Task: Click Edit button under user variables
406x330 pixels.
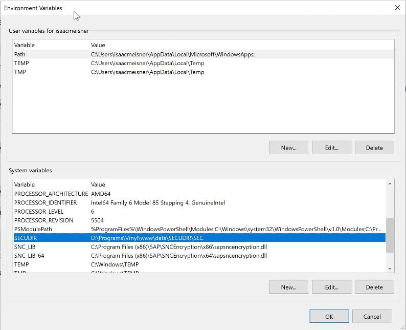Action: pos(331,148)
